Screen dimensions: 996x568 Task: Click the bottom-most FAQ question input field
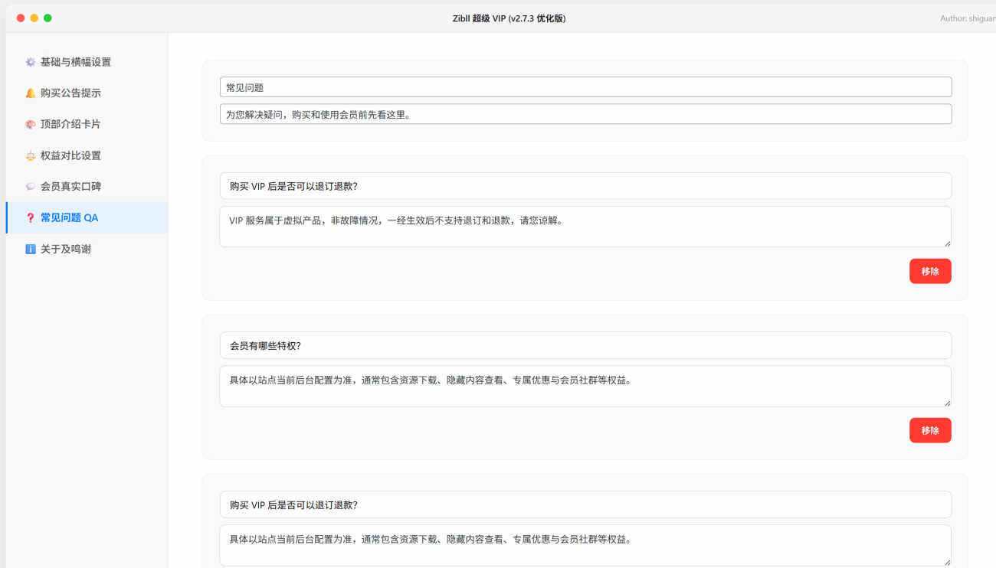(585, 504)
